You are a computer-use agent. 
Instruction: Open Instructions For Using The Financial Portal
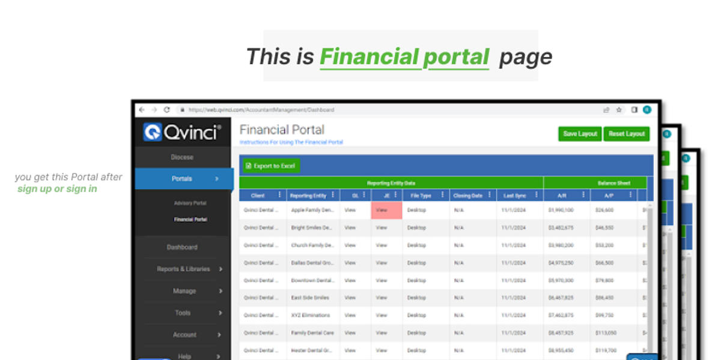[x=291, y=142]
